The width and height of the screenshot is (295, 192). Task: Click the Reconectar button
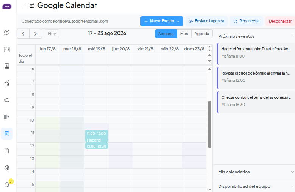tap(247, 21)
